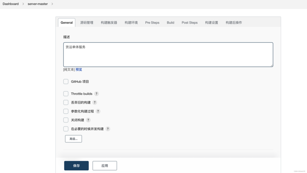
Task: Show help for 参数化构建过程
Action: point(98,111)
